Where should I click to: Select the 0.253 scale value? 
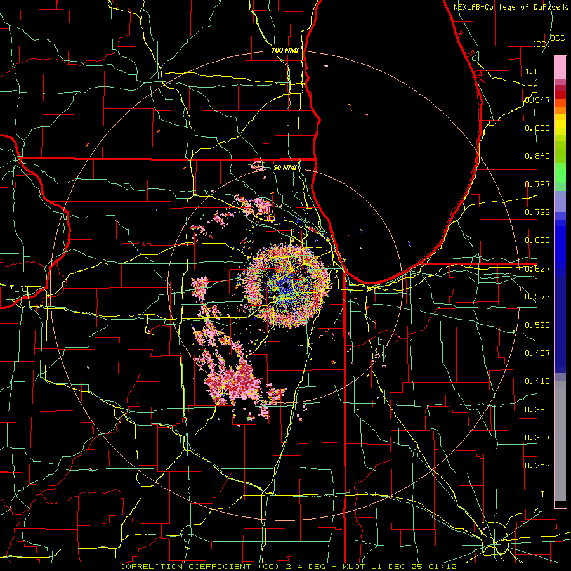click(537, 466)
